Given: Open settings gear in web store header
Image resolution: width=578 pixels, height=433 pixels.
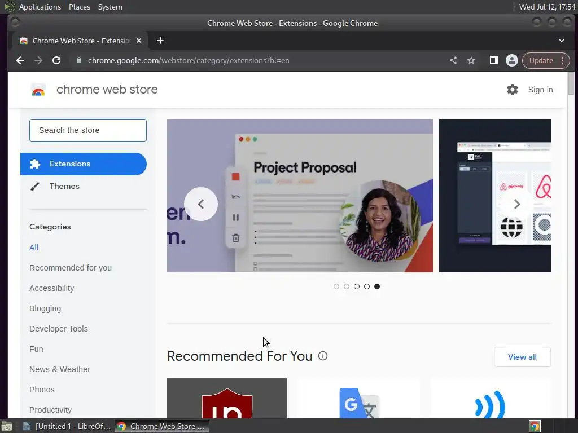Looking at the screenshot, I should (513, 90).
